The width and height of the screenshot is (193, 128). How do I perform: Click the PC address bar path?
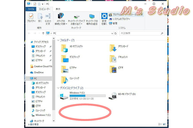[55, 33]
